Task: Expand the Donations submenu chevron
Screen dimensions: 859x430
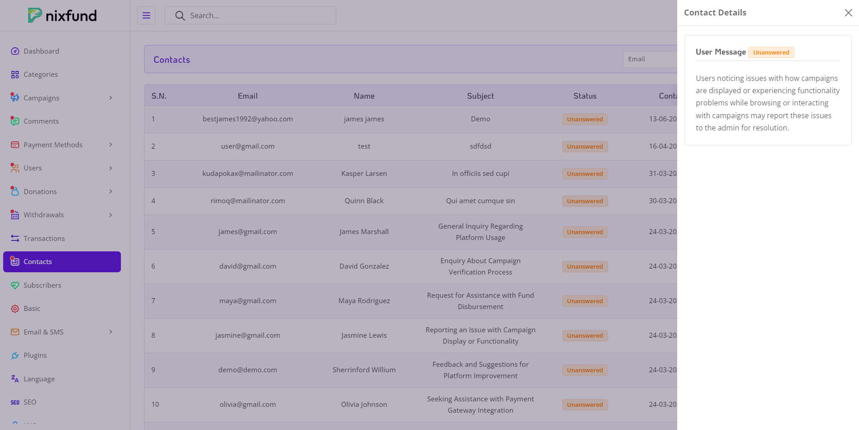Action: (110, 192)
